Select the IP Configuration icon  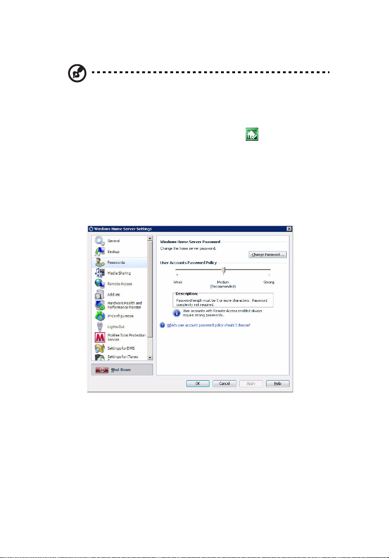(x=99, y=316)
